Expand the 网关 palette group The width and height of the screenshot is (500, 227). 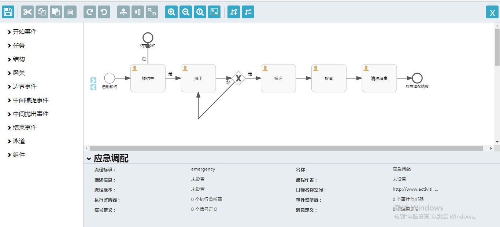coord(16,73)
